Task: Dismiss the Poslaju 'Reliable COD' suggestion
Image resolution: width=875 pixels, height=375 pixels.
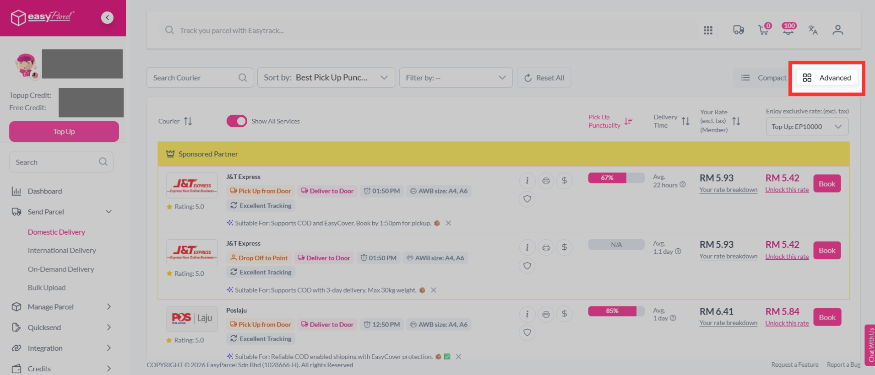Action: pos(458,357)
